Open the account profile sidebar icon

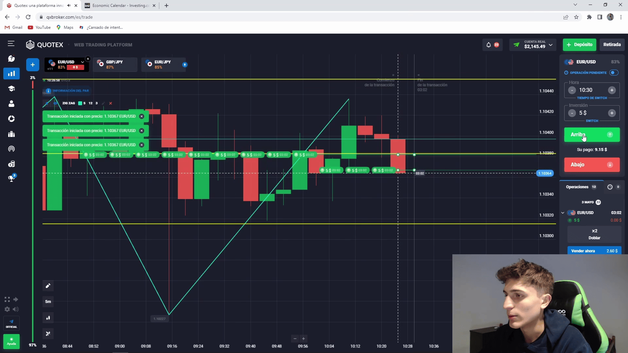click(x=11, y=104)
